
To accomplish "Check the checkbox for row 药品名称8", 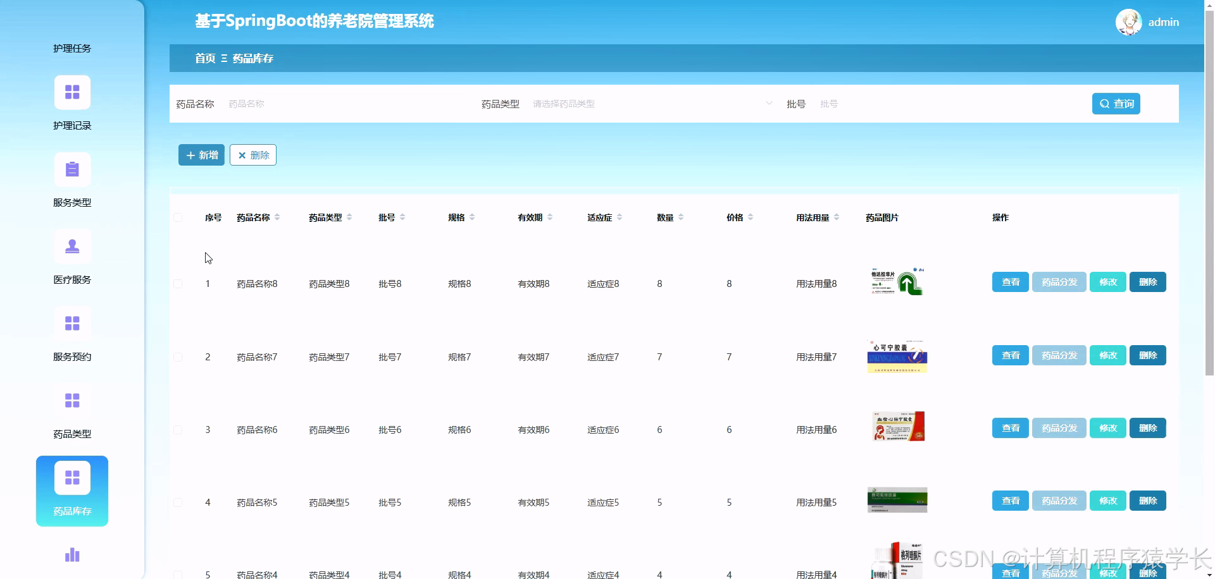I will tap(178, 284).
